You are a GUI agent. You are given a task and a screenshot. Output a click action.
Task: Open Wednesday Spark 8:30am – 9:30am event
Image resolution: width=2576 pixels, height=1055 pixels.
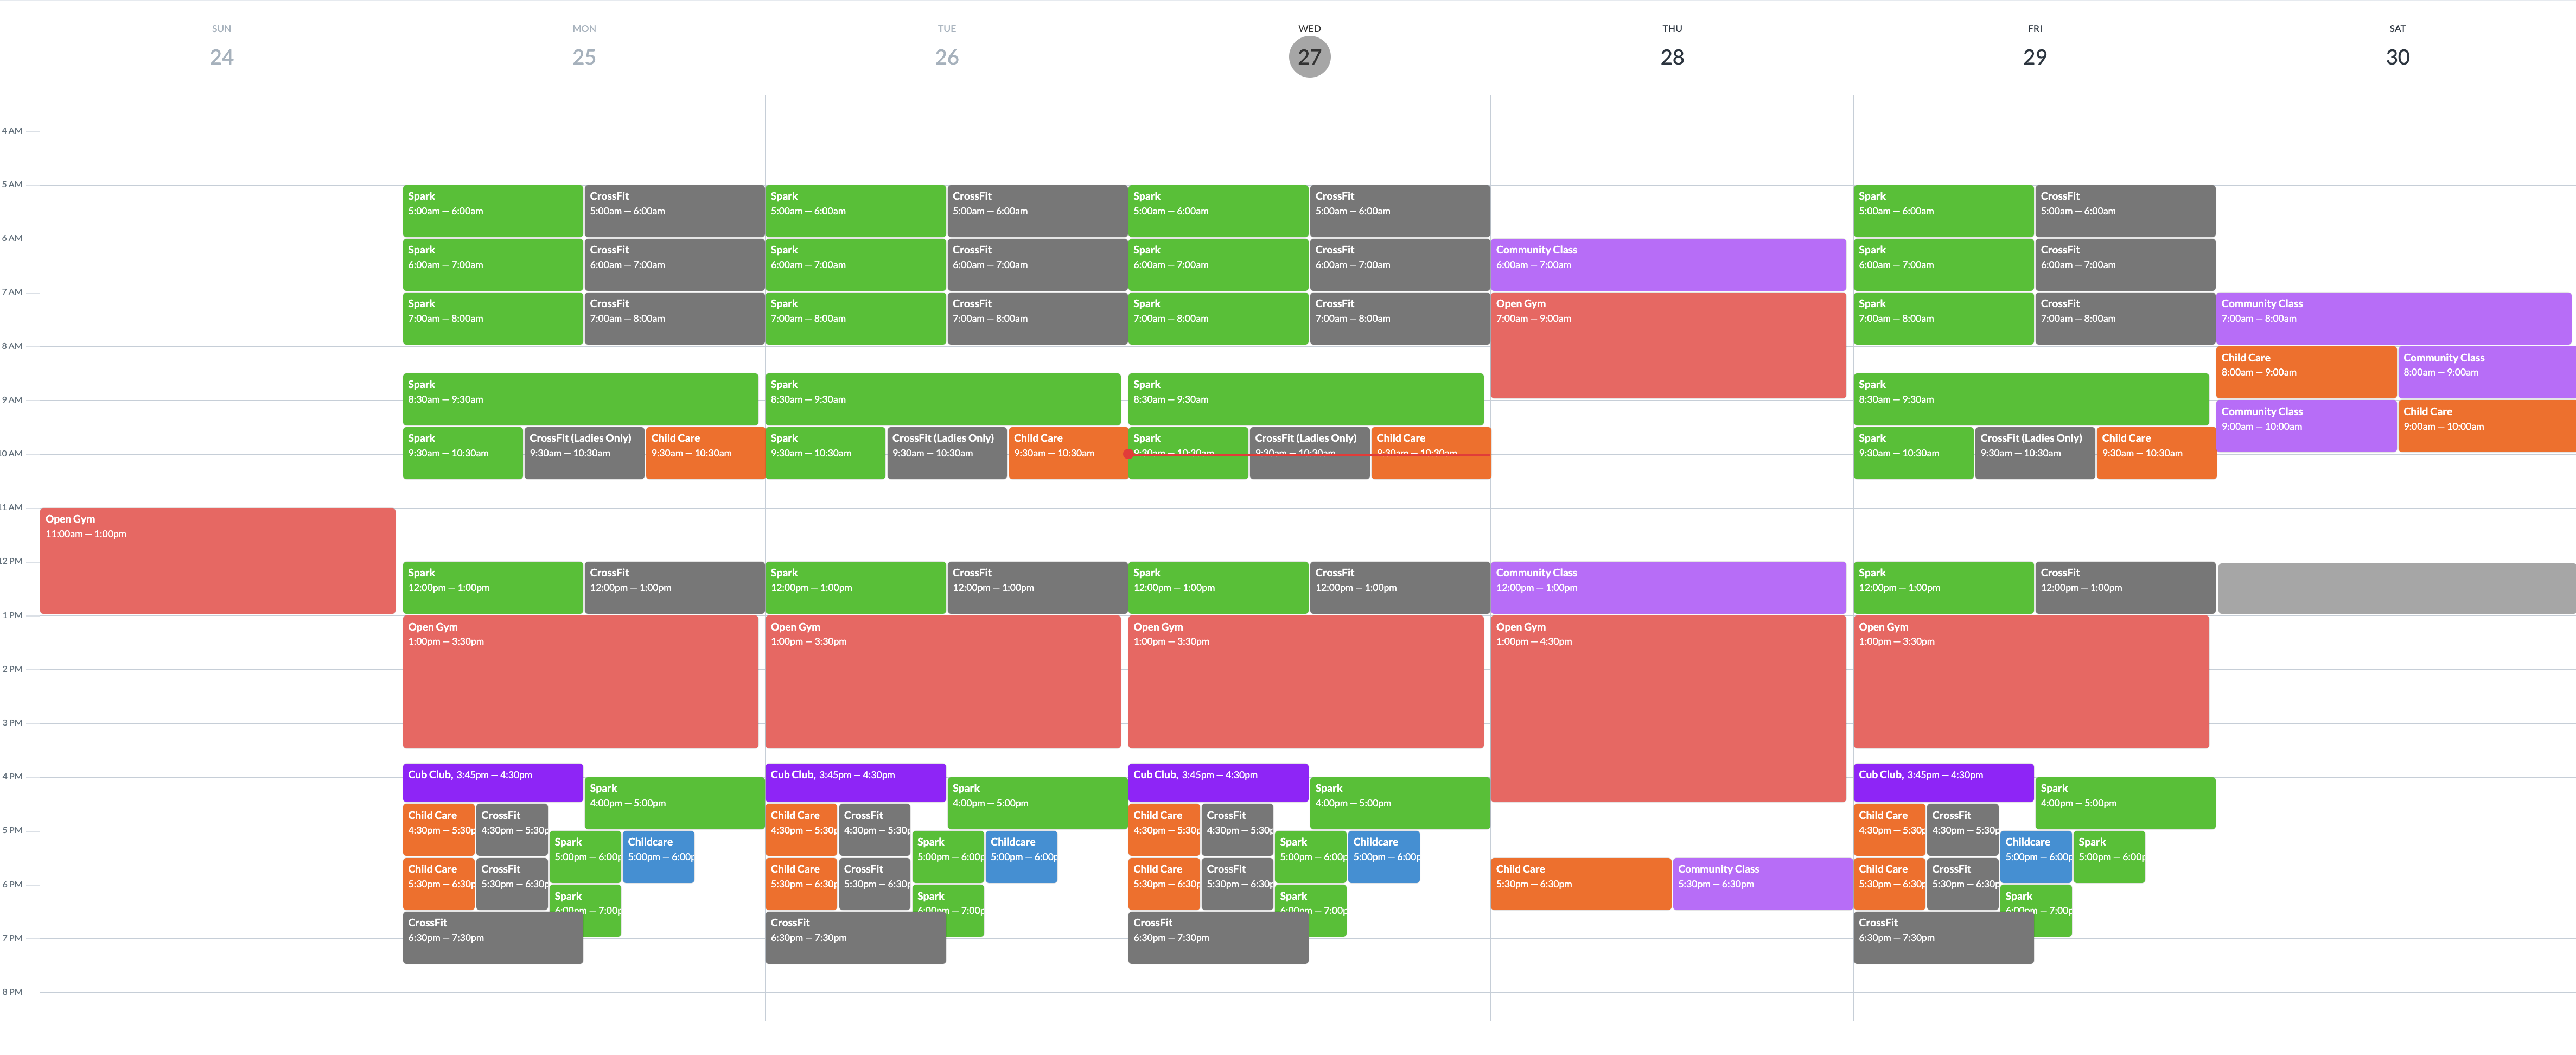pos(1306,399)
